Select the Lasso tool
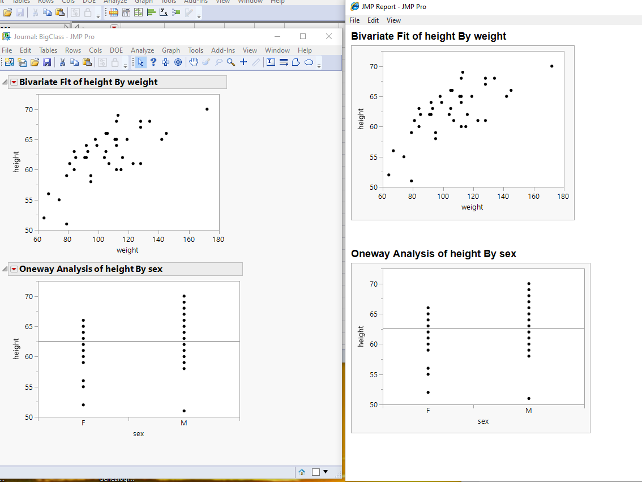The height and width of the screenshot is (482, 642). (x=218, y=62)
